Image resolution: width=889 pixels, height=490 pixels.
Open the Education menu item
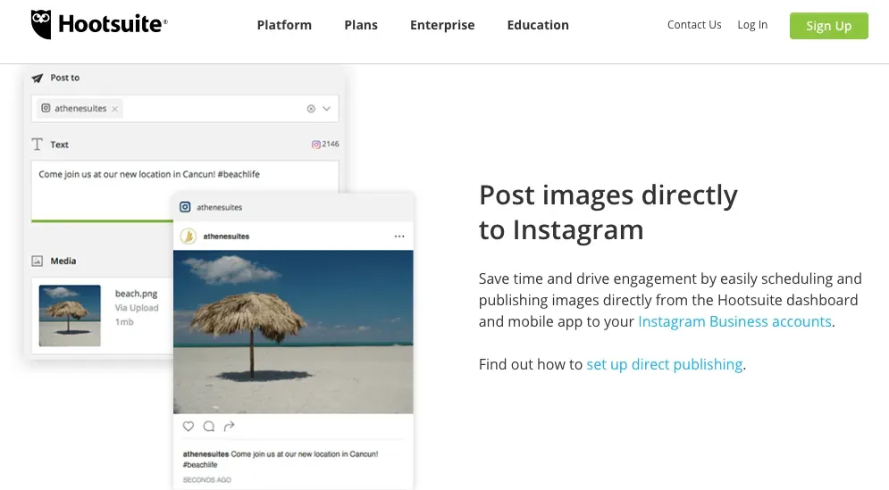pos(538,25)
